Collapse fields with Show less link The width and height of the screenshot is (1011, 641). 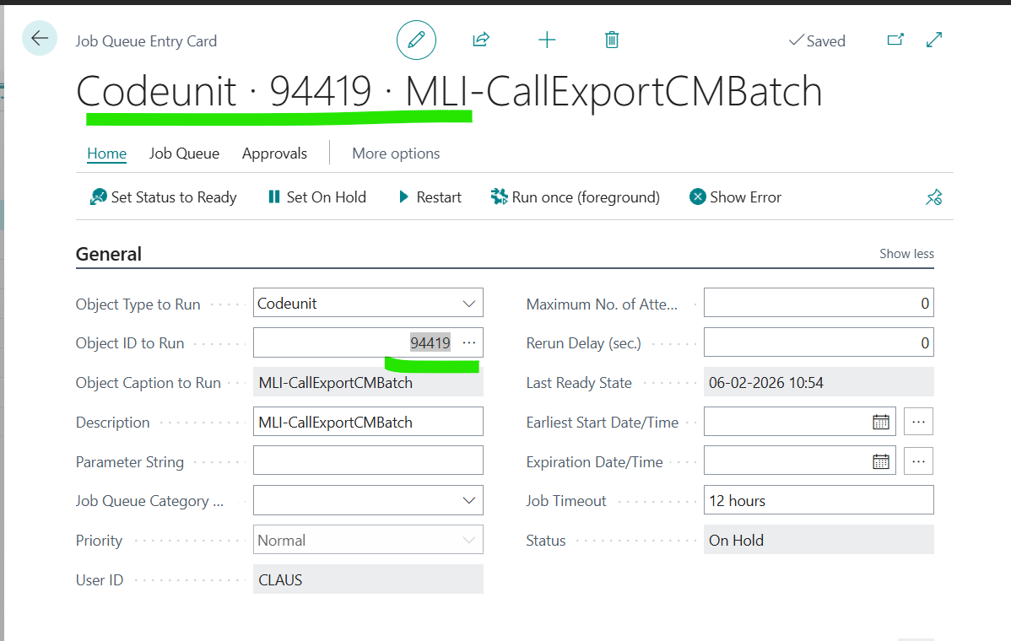click(x=906, y=254)
